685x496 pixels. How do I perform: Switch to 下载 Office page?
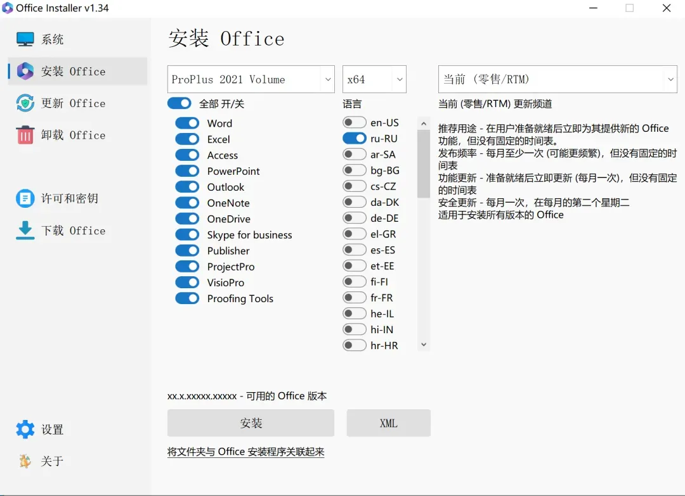77,231
